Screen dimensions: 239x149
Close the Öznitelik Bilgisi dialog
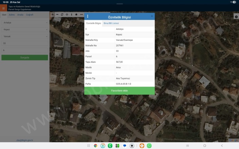point(152,16)
